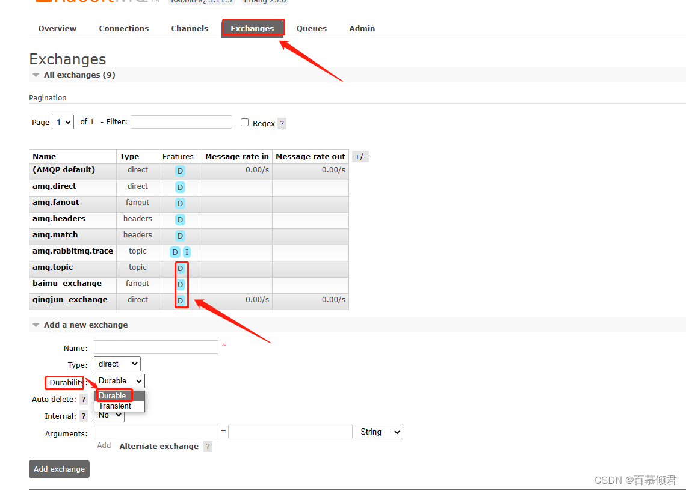Sort by the Name column header
686x491 pixels.
[44, 156]
